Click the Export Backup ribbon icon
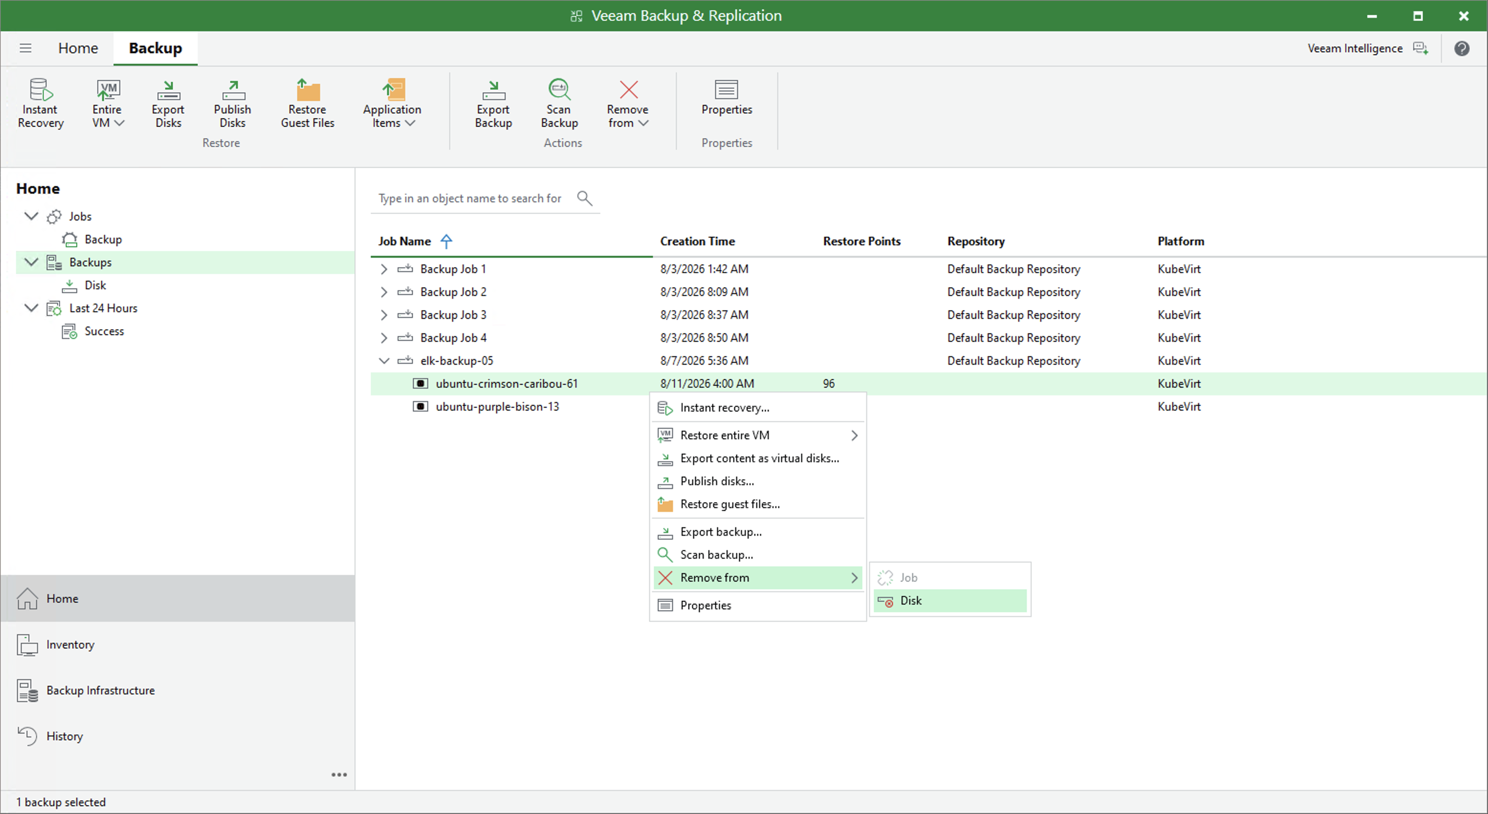 tap(493, 104)
